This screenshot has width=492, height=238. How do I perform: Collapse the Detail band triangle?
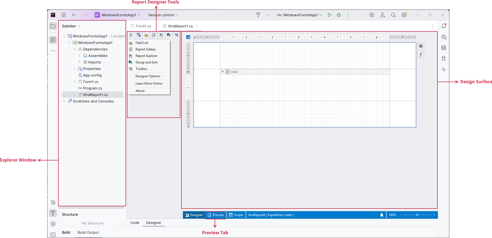pos(223,72)
